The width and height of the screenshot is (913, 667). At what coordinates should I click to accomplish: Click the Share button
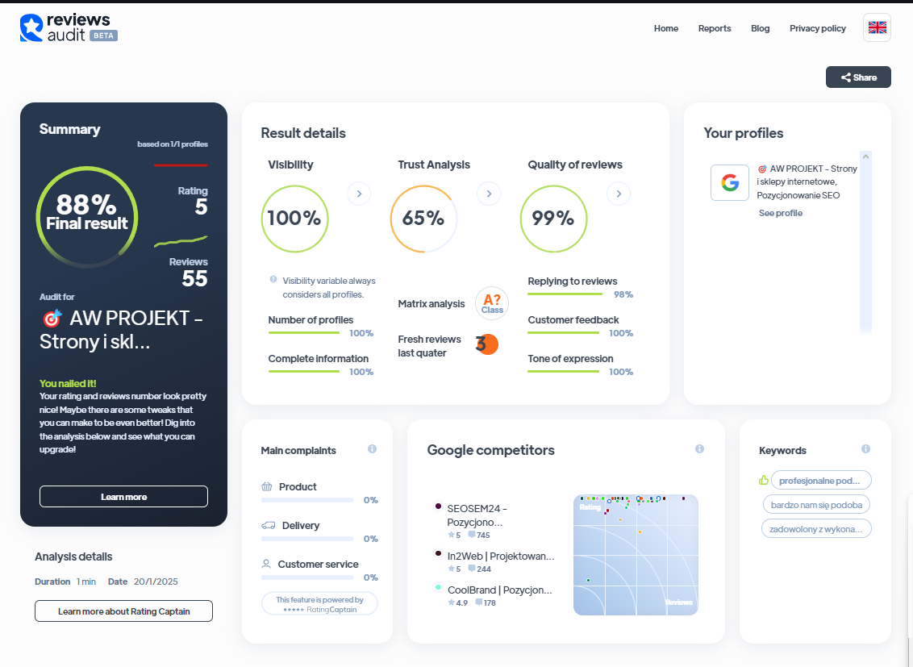coord(858,77)
